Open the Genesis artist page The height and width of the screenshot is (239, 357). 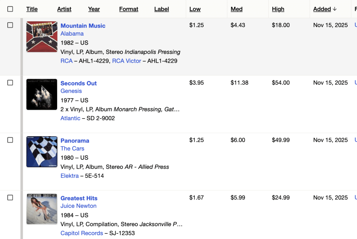71,91
